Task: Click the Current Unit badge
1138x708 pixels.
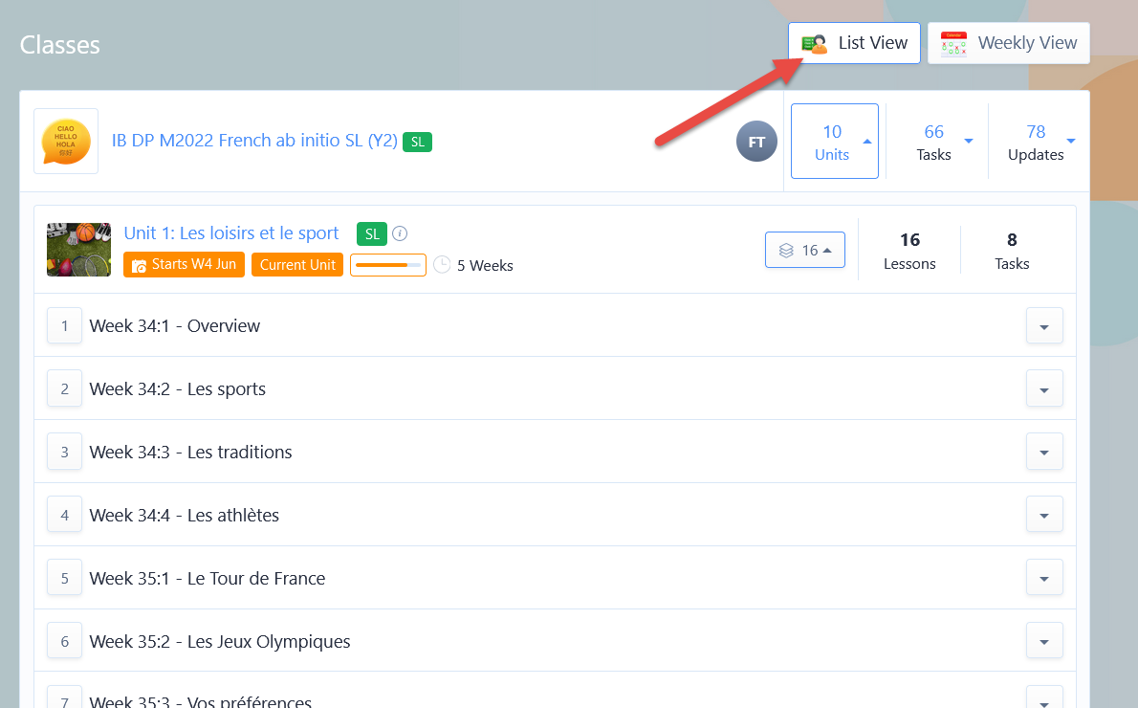Action: (x=297, y=265)
